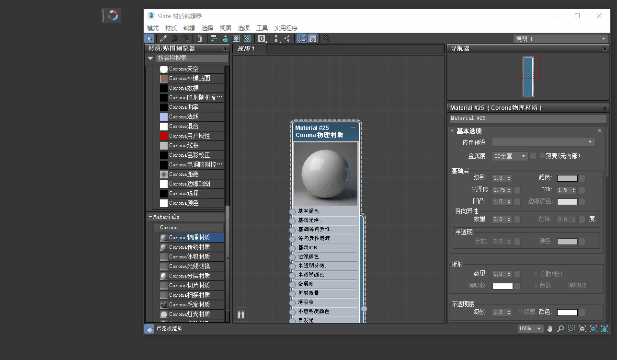Open the 实用程序 menu
617x360 pixels.
click(x=286, y=28)
